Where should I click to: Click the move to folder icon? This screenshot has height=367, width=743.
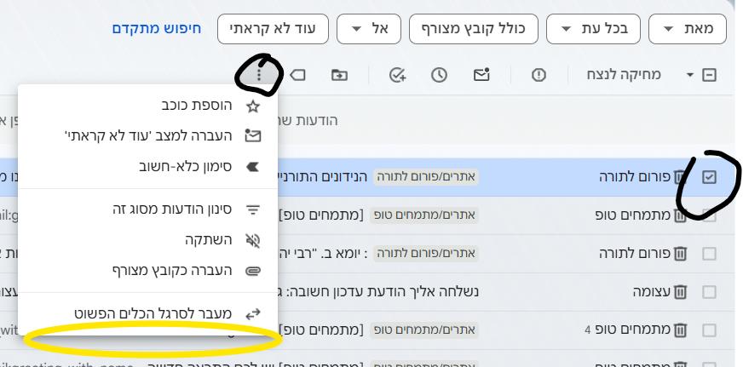coord(340,75)
